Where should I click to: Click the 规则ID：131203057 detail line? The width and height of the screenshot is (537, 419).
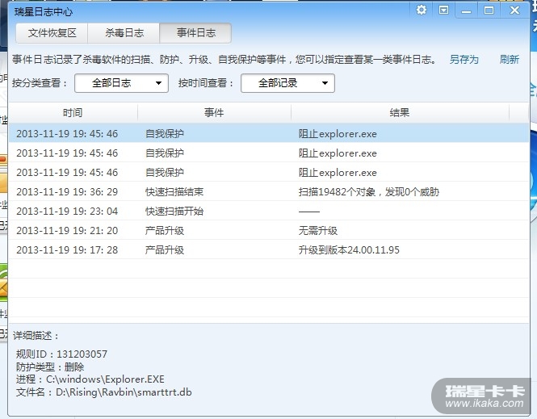(61, 354)
